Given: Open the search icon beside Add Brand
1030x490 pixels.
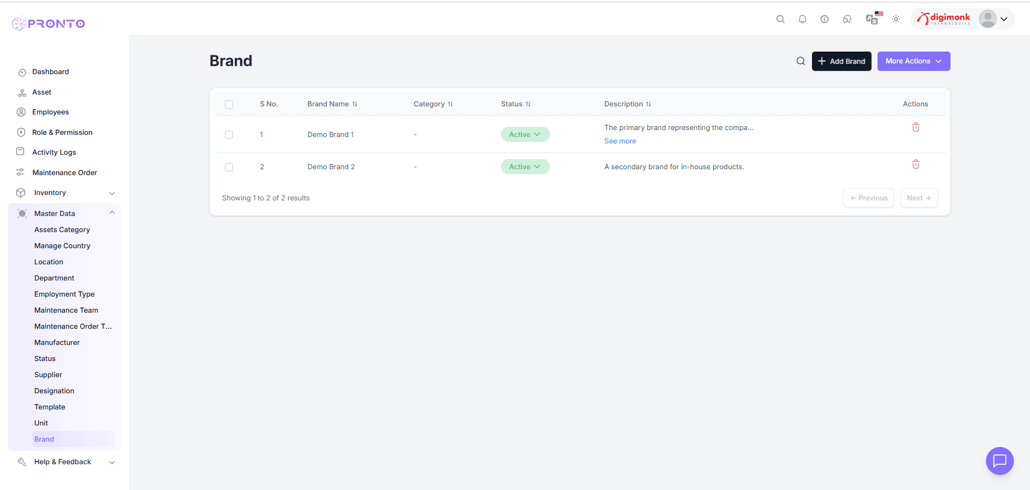Looking at the screenshot, I should [801, 61].
